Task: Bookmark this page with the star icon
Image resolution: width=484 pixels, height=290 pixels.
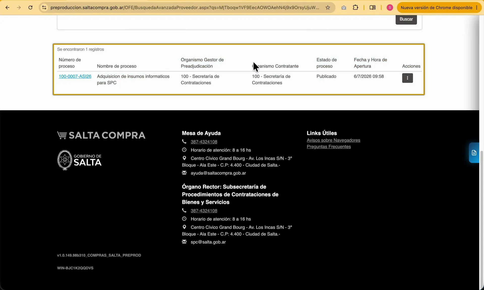Action: pyautogui.click(x=328, y=8)
